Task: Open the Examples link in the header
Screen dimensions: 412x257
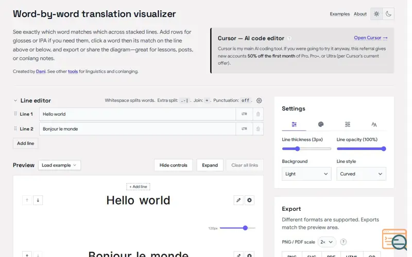Action: click(x=340, y=14)
